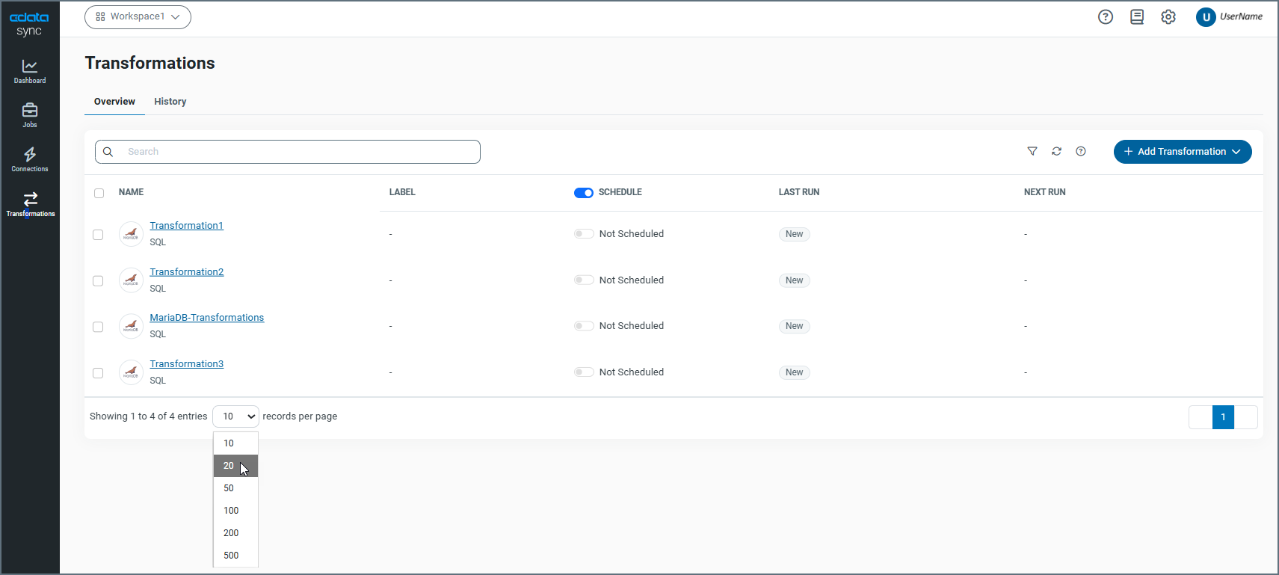Viewport: 1279px width, 575px height.
Task: Switch to the History tab
Action: [170, 102]
